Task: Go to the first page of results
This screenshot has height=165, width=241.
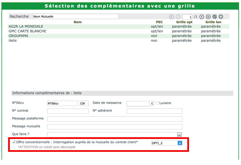Action: [171, 17]
